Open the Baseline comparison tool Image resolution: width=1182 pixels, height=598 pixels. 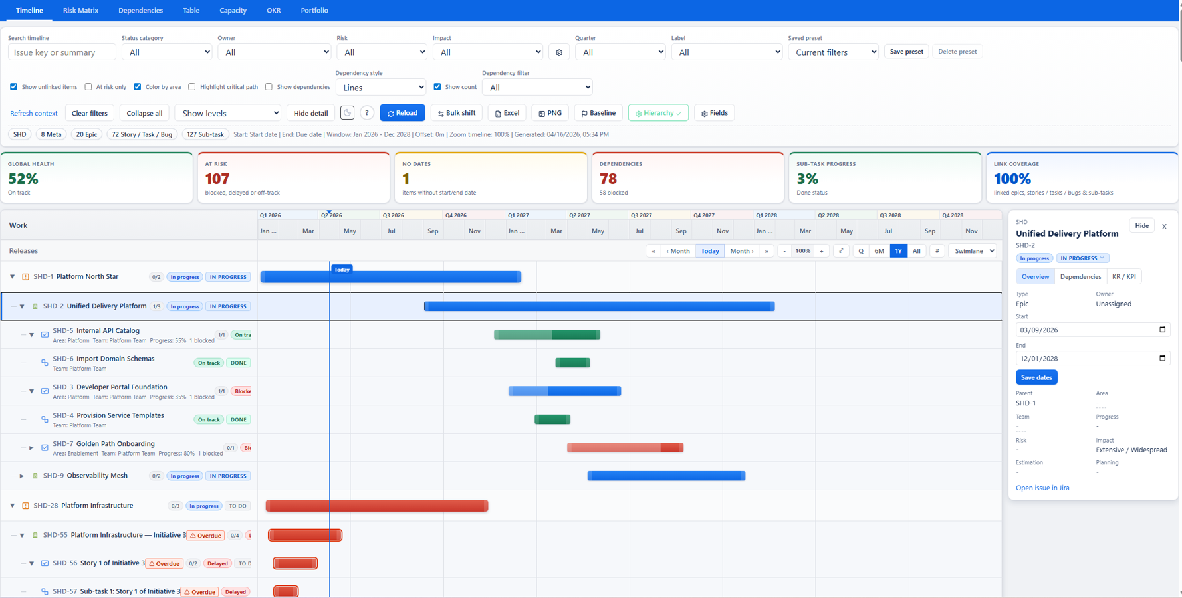point(598,112)
